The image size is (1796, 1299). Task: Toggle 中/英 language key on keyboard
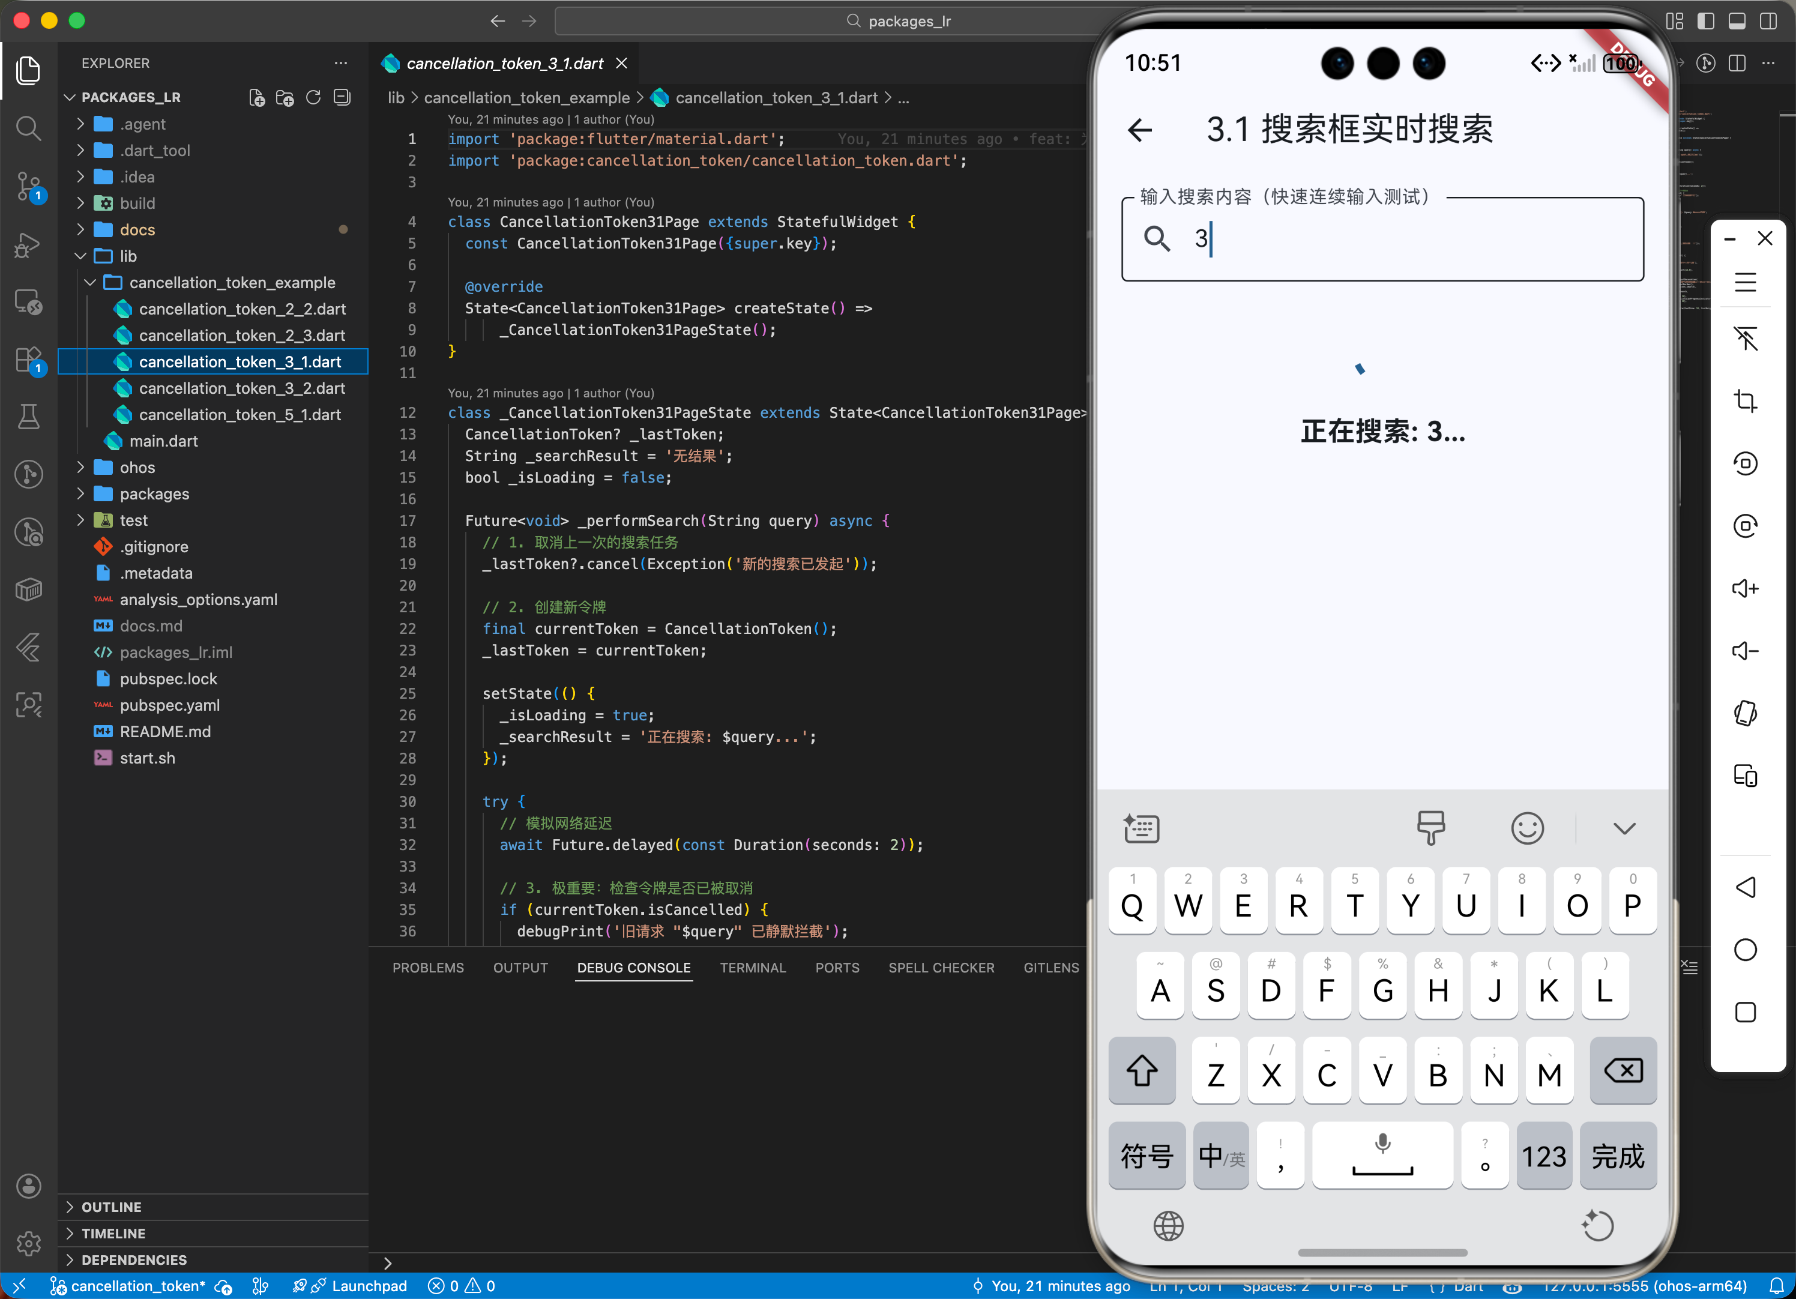(x=1220, y=1156)
